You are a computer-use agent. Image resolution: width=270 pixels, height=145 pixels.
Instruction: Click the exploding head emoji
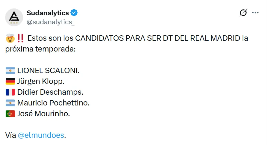[x=10, y=39]
